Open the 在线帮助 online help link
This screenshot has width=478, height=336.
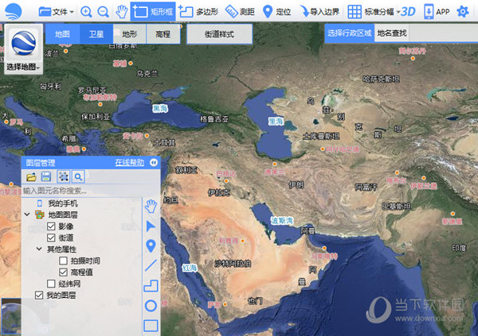pyautogui.click(x=129, y=162)
